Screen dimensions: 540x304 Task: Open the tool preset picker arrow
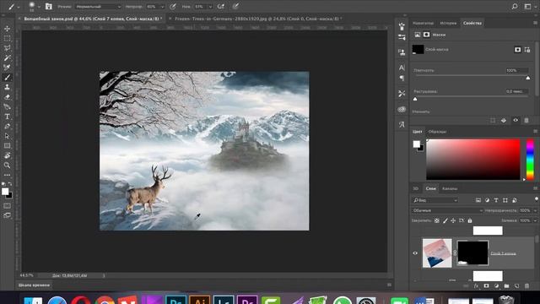19,7
